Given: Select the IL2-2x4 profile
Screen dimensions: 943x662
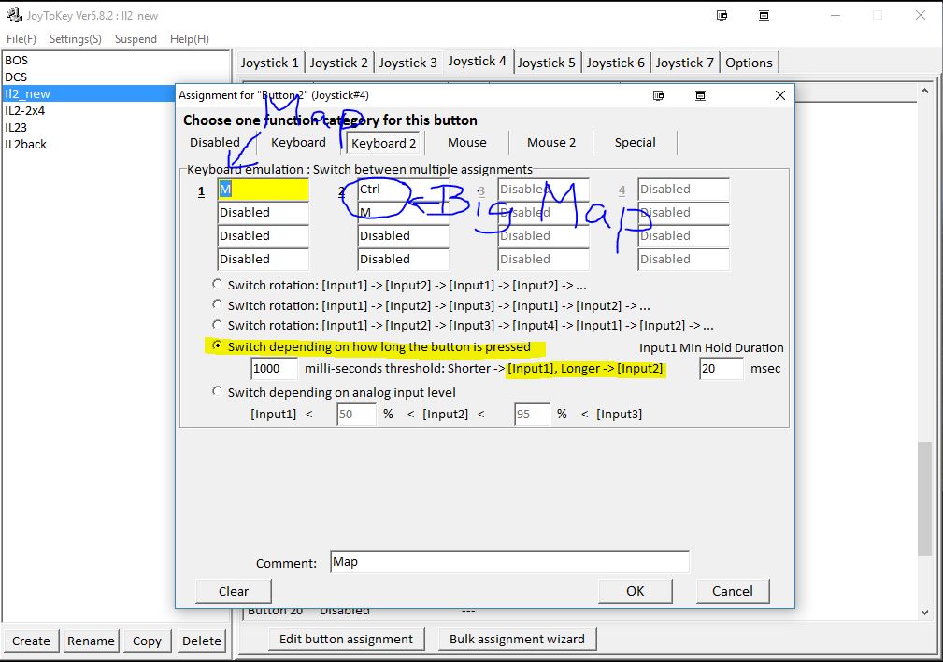Looking at the screenshot, I should click(x=89, y=110).
